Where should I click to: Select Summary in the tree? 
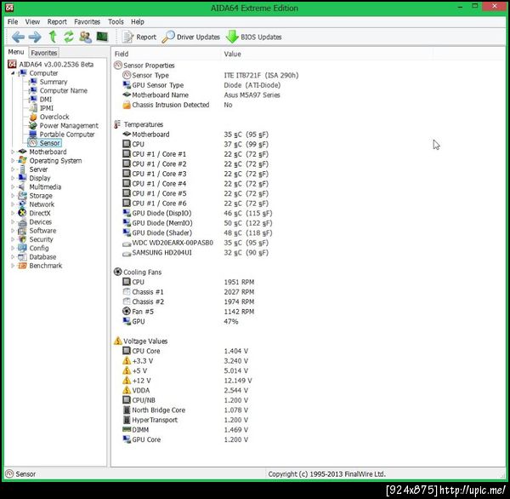(x=54, y=82)
